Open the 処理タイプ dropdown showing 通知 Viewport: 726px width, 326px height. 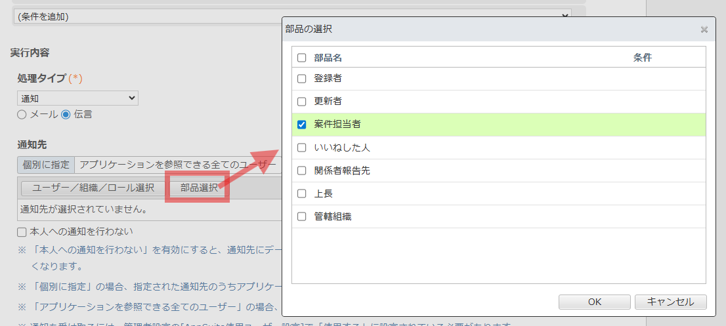[x=77, y=98]
